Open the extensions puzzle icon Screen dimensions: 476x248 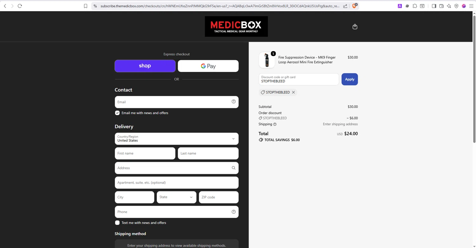(x=415, y=6)
